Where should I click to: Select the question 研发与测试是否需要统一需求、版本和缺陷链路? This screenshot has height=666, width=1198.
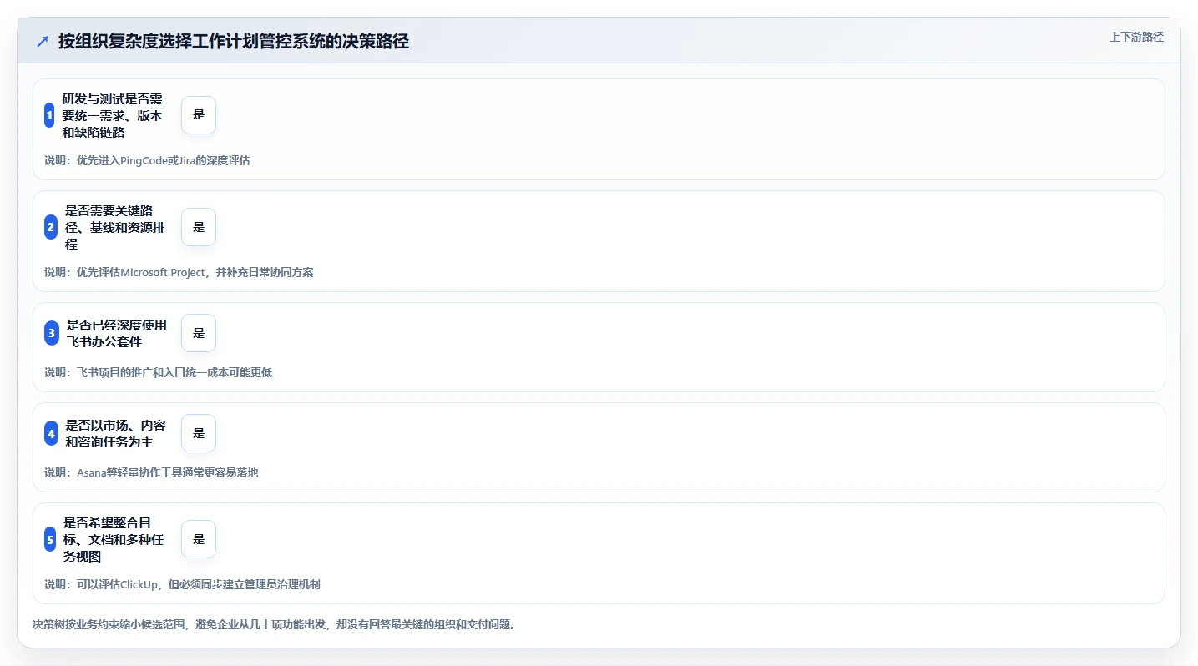113,115
